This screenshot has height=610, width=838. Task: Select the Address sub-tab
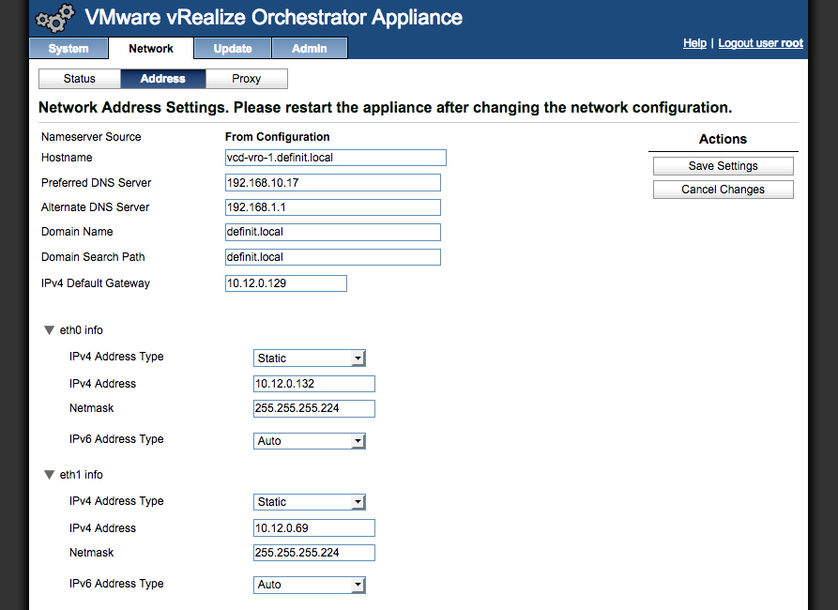click(163, 79)
